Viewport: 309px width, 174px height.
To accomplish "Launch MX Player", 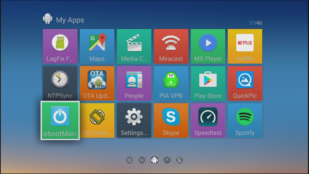I will 208,46.
